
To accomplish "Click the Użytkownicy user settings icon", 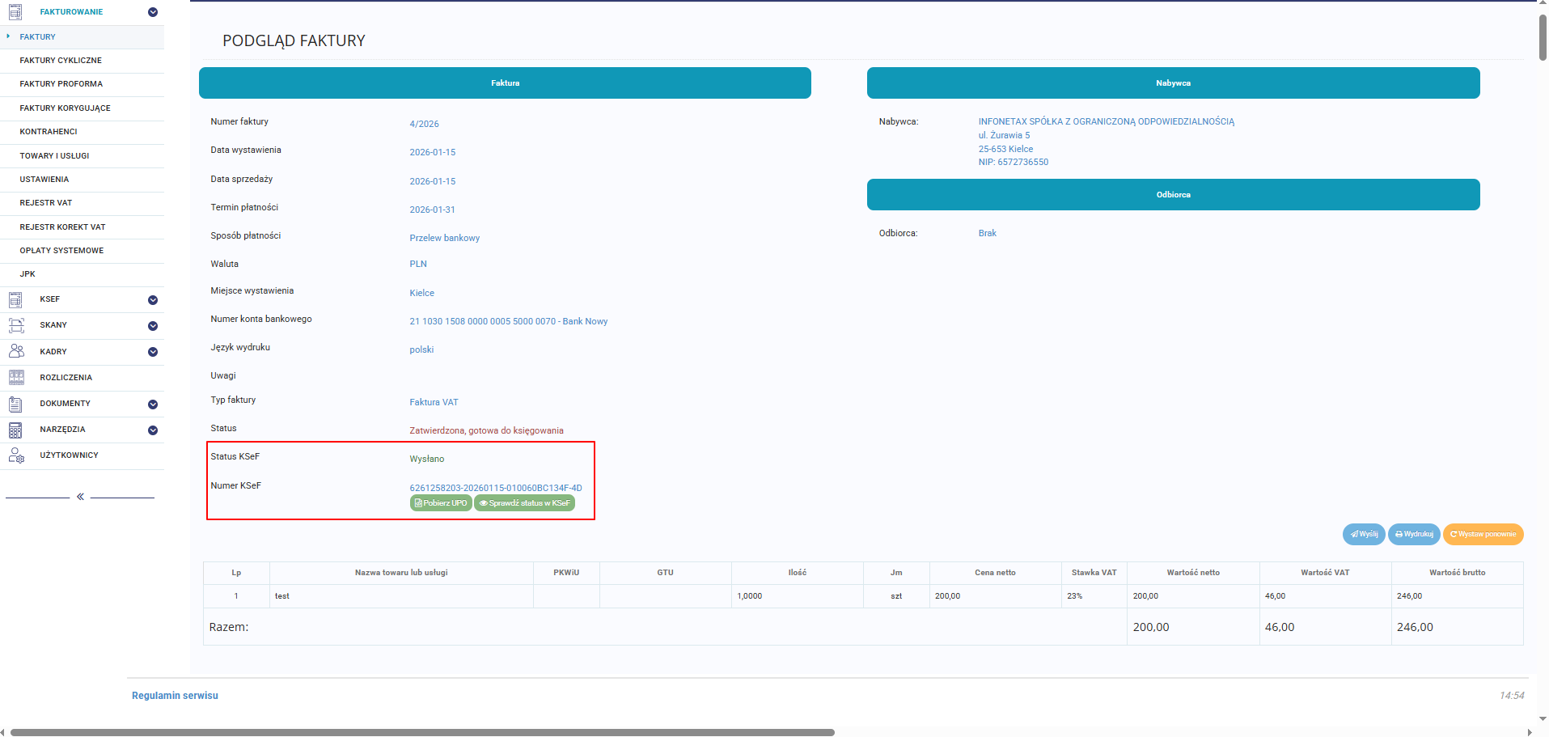I will point(16,455).
